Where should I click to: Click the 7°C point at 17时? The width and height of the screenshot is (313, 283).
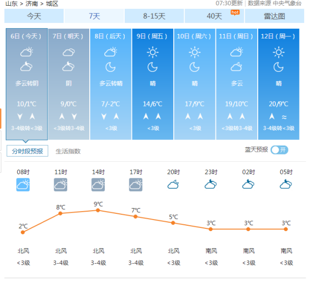(136, 216)
